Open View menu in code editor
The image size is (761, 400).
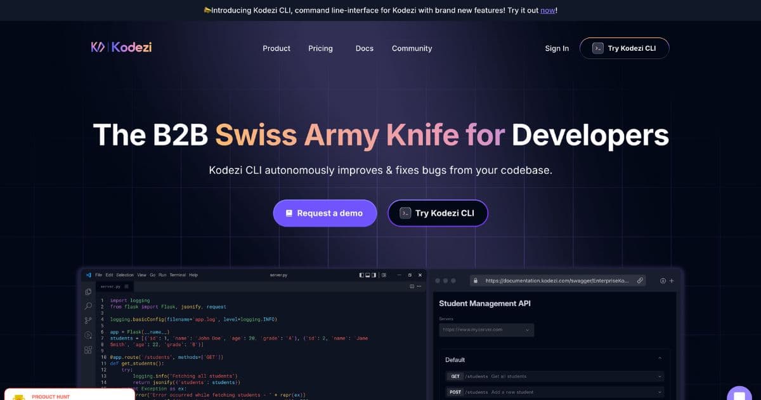point(141,275)
